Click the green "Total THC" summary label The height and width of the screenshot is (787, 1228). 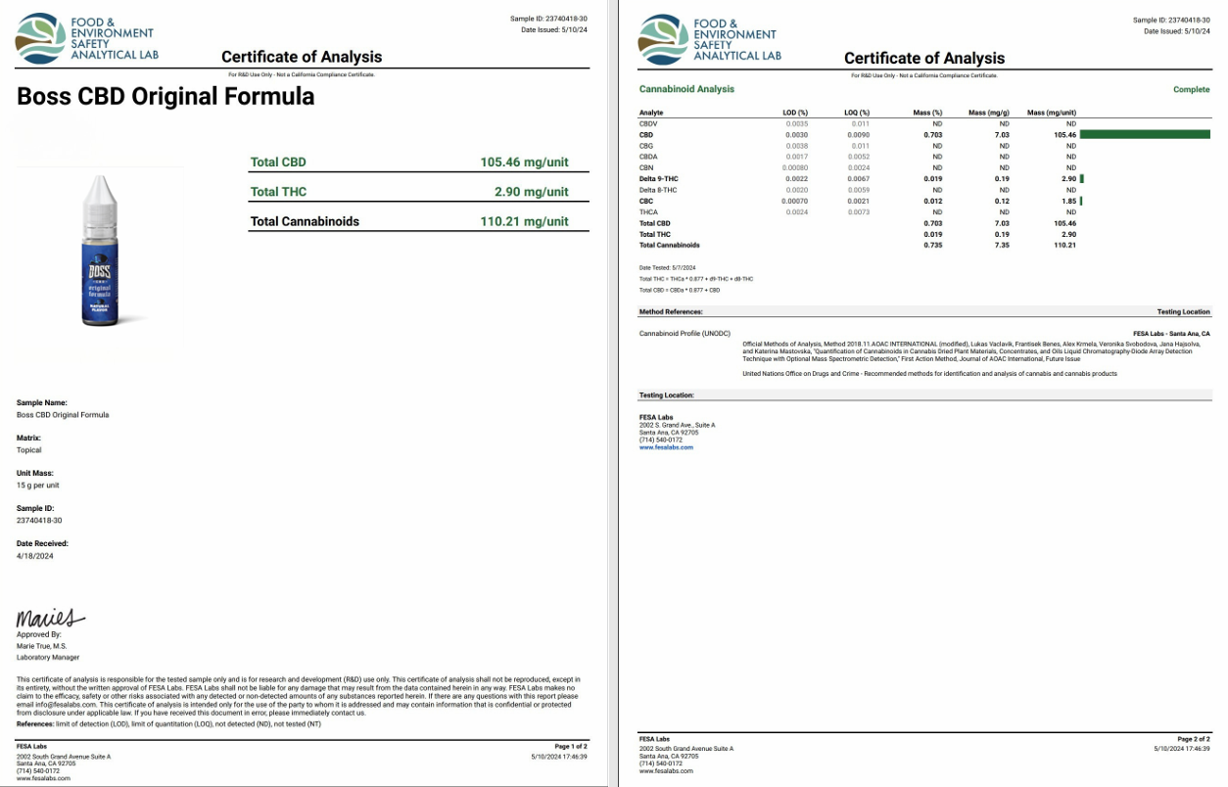278,192
